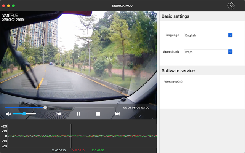Stop the video with the square button
Screen dimensions: 245x153
click(x=98, y=114)
